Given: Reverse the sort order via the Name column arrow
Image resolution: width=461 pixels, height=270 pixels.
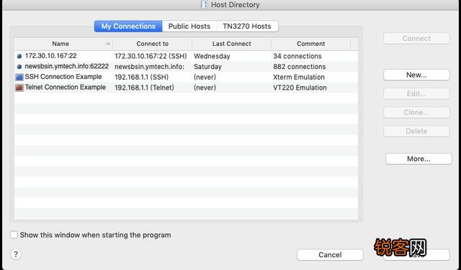Looking at the screenshot, I should pos(108,44).
